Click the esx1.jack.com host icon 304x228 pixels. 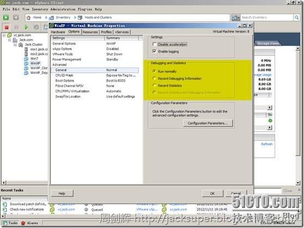[x=26, y=49]
